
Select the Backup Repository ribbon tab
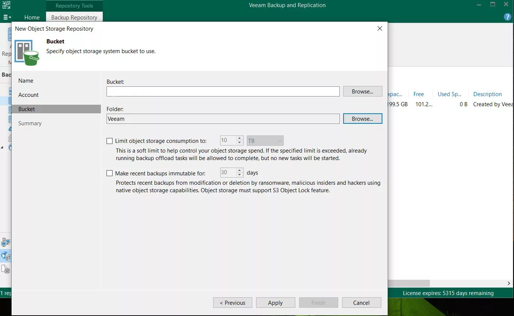[x=74, y=17]
